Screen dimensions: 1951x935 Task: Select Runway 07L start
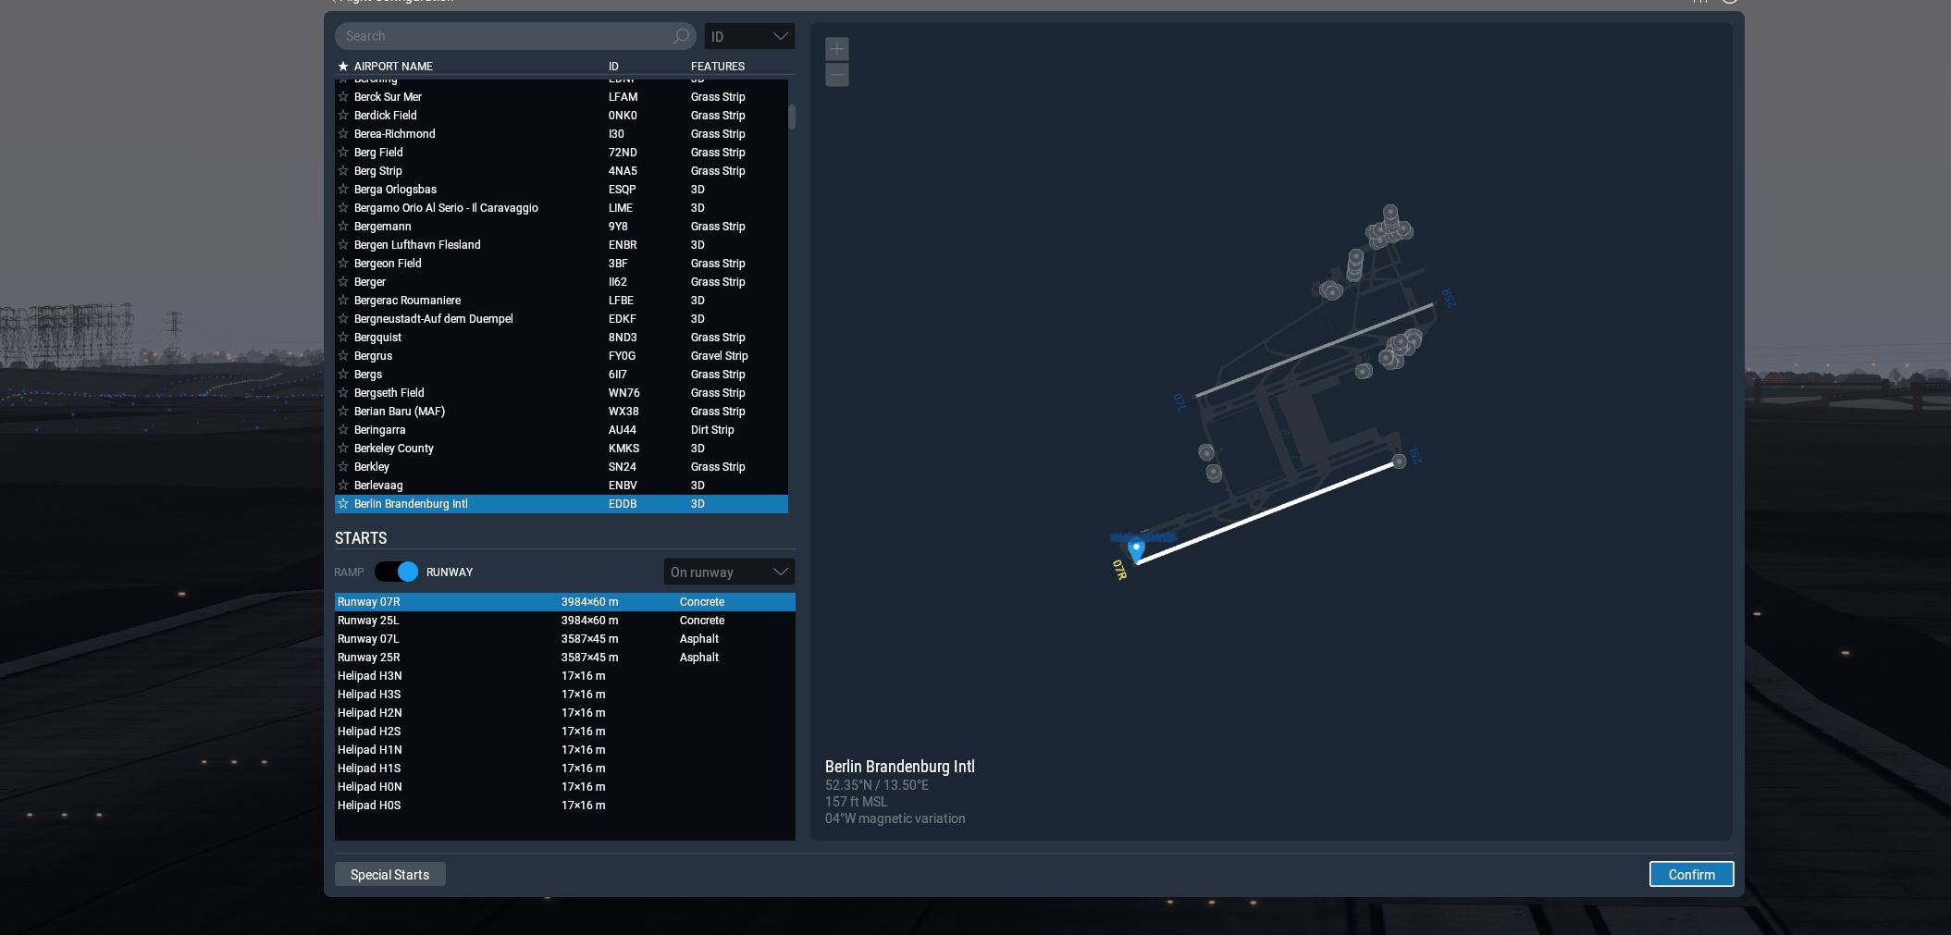point(564,639)
